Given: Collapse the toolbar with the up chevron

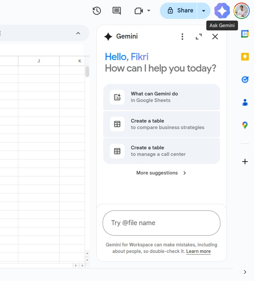Looking at the screenshot, I should click(x=78, y=33).
